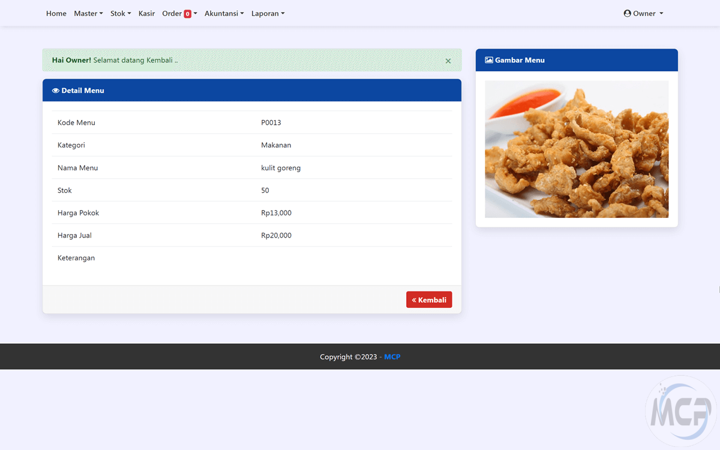Image resolution: width=720 pixels, height=450 pixels.
Task: Navigate to the Kasir page
Action: coord(146,13)
